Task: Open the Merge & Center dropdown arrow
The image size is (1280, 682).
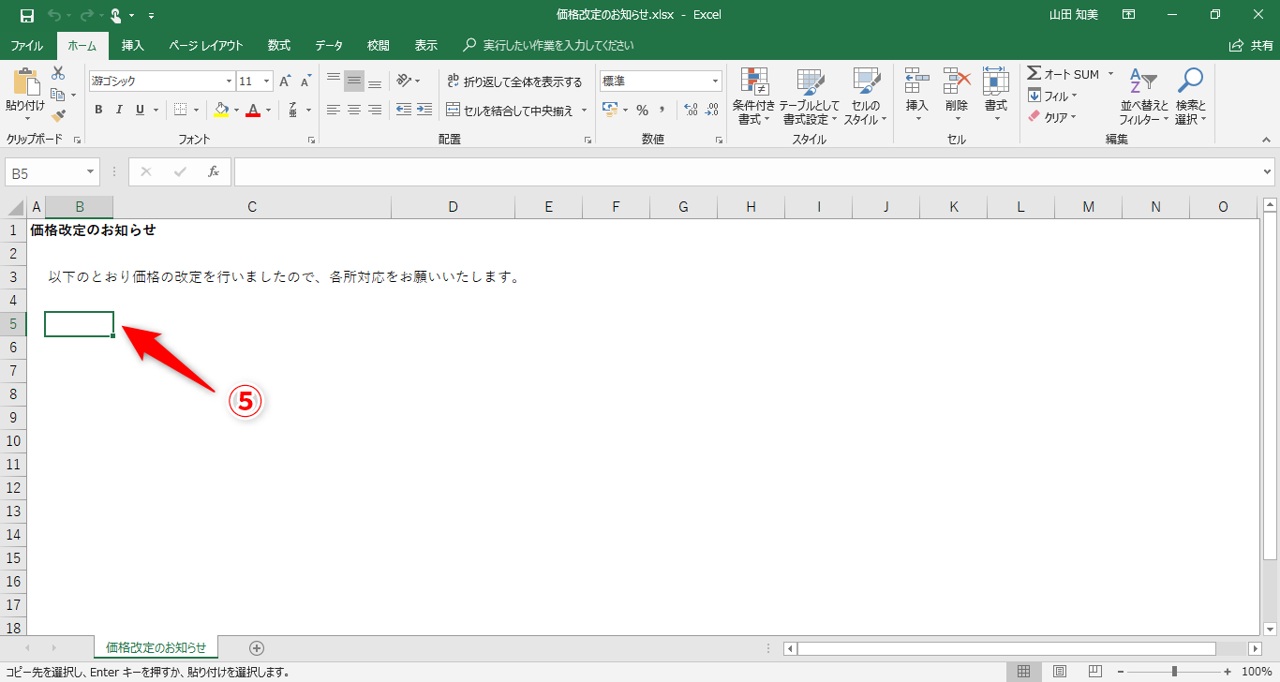Action: coord(584,111)
